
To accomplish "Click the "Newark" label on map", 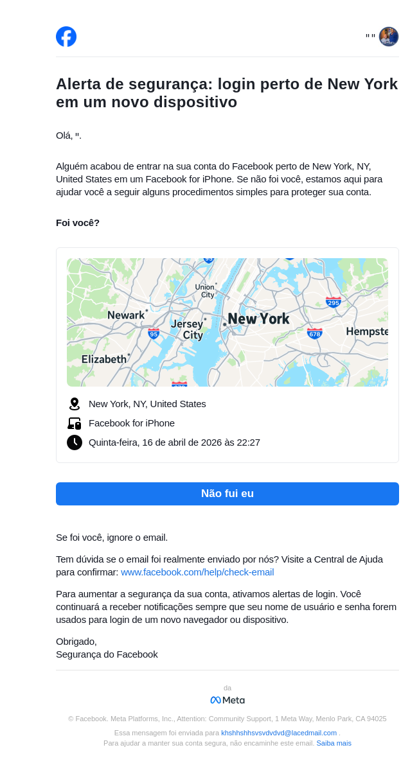I will (x=126, y=315).
